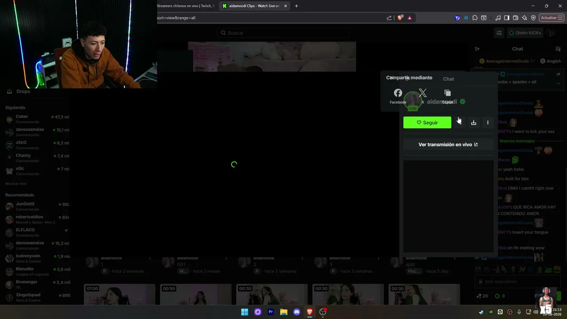Open the purple circle app in taskbar
The height and width of the screenshot is (319, 567).
tap(258, 312)
